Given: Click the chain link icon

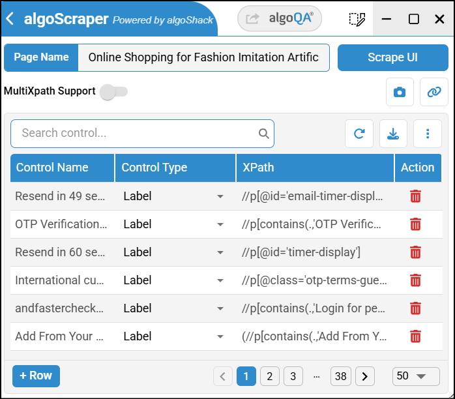Looking at the screenshot, I should [x=434, y=92].
